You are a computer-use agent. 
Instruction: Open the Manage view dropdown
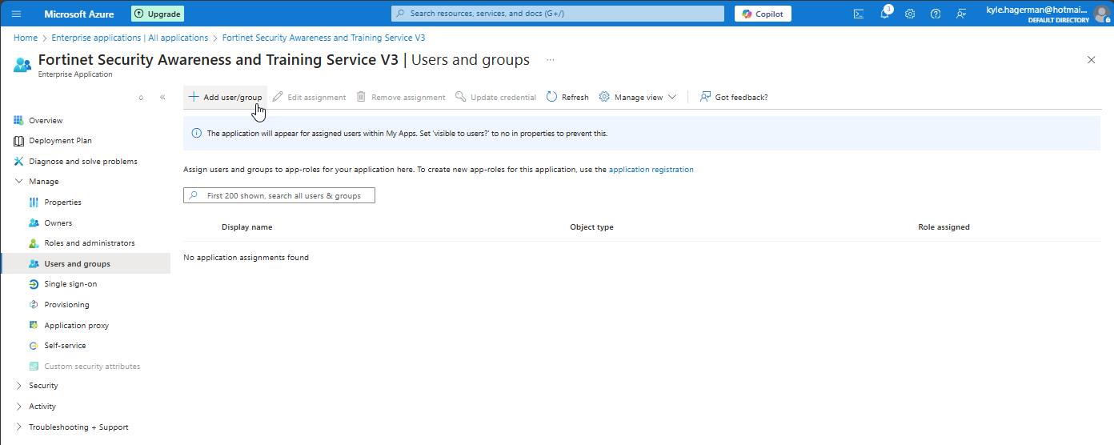pos(638,97)
